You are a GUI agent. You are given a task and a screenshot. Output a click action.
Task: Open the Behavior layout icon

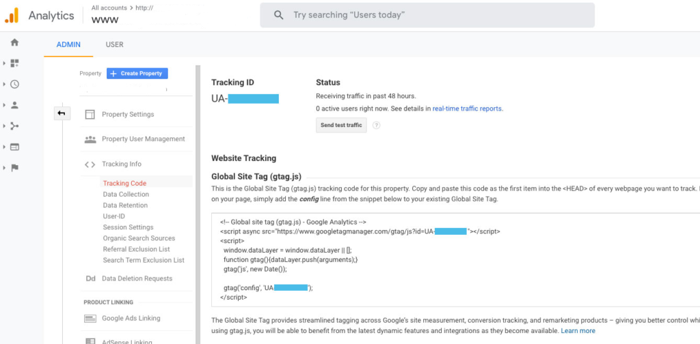15,147
